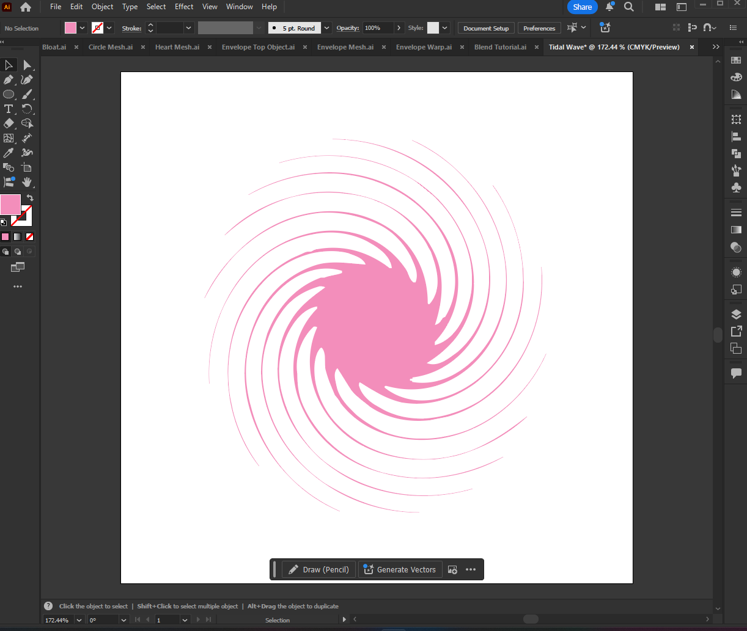Click the pink fill color swatch
Viewport: 747px width, 631px height.
10,205
